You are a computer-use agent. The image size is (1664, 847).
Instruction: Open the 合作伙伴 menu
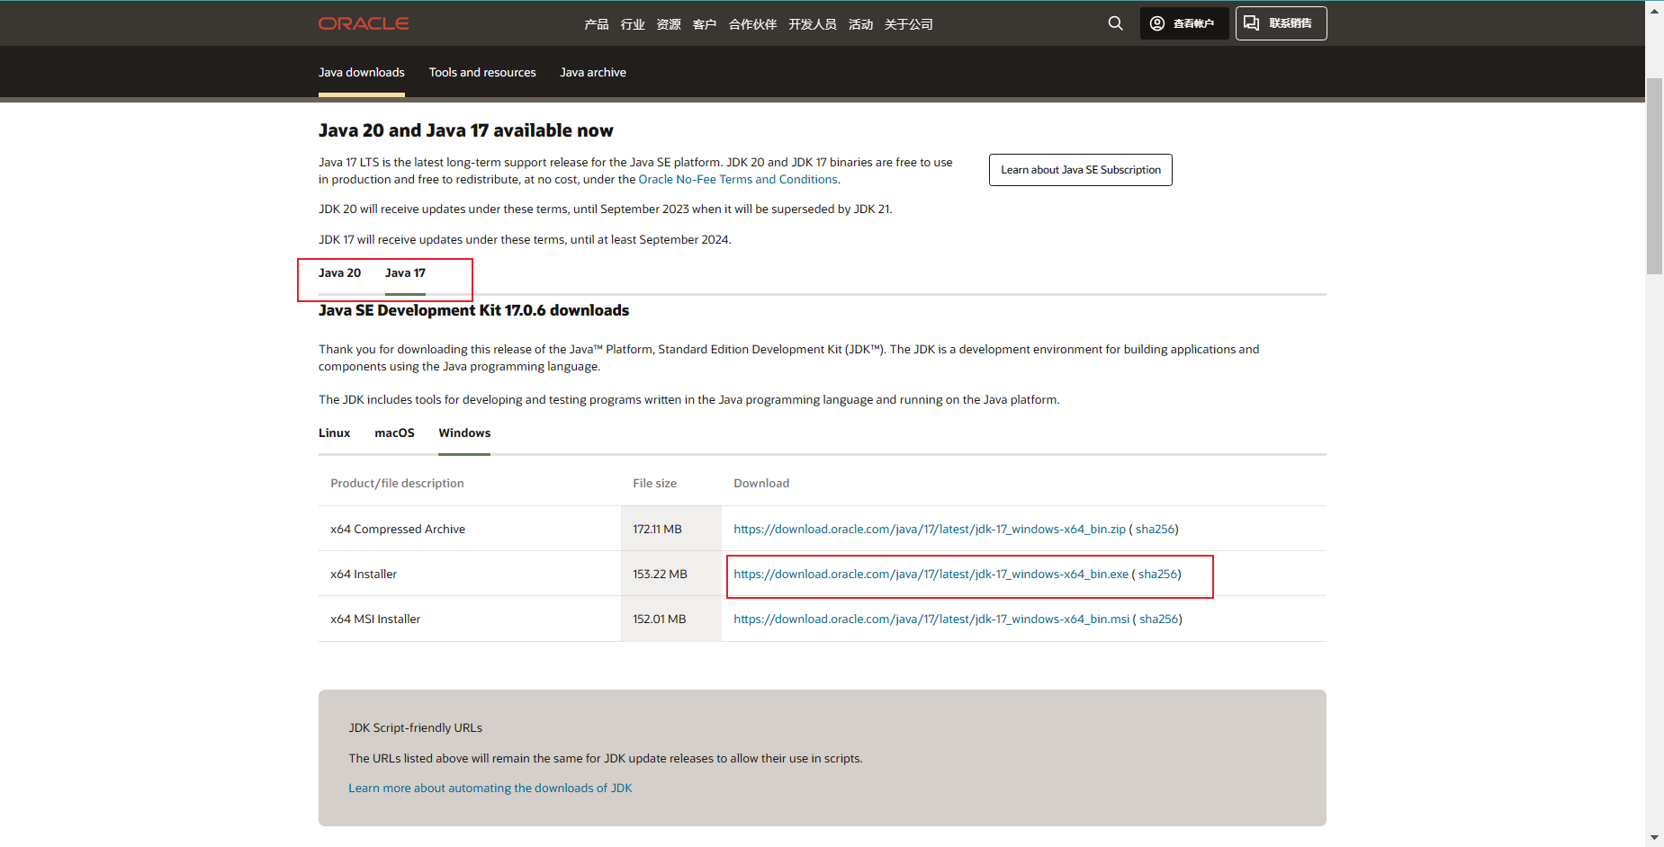pyautogui.click(x=752, y=24)
